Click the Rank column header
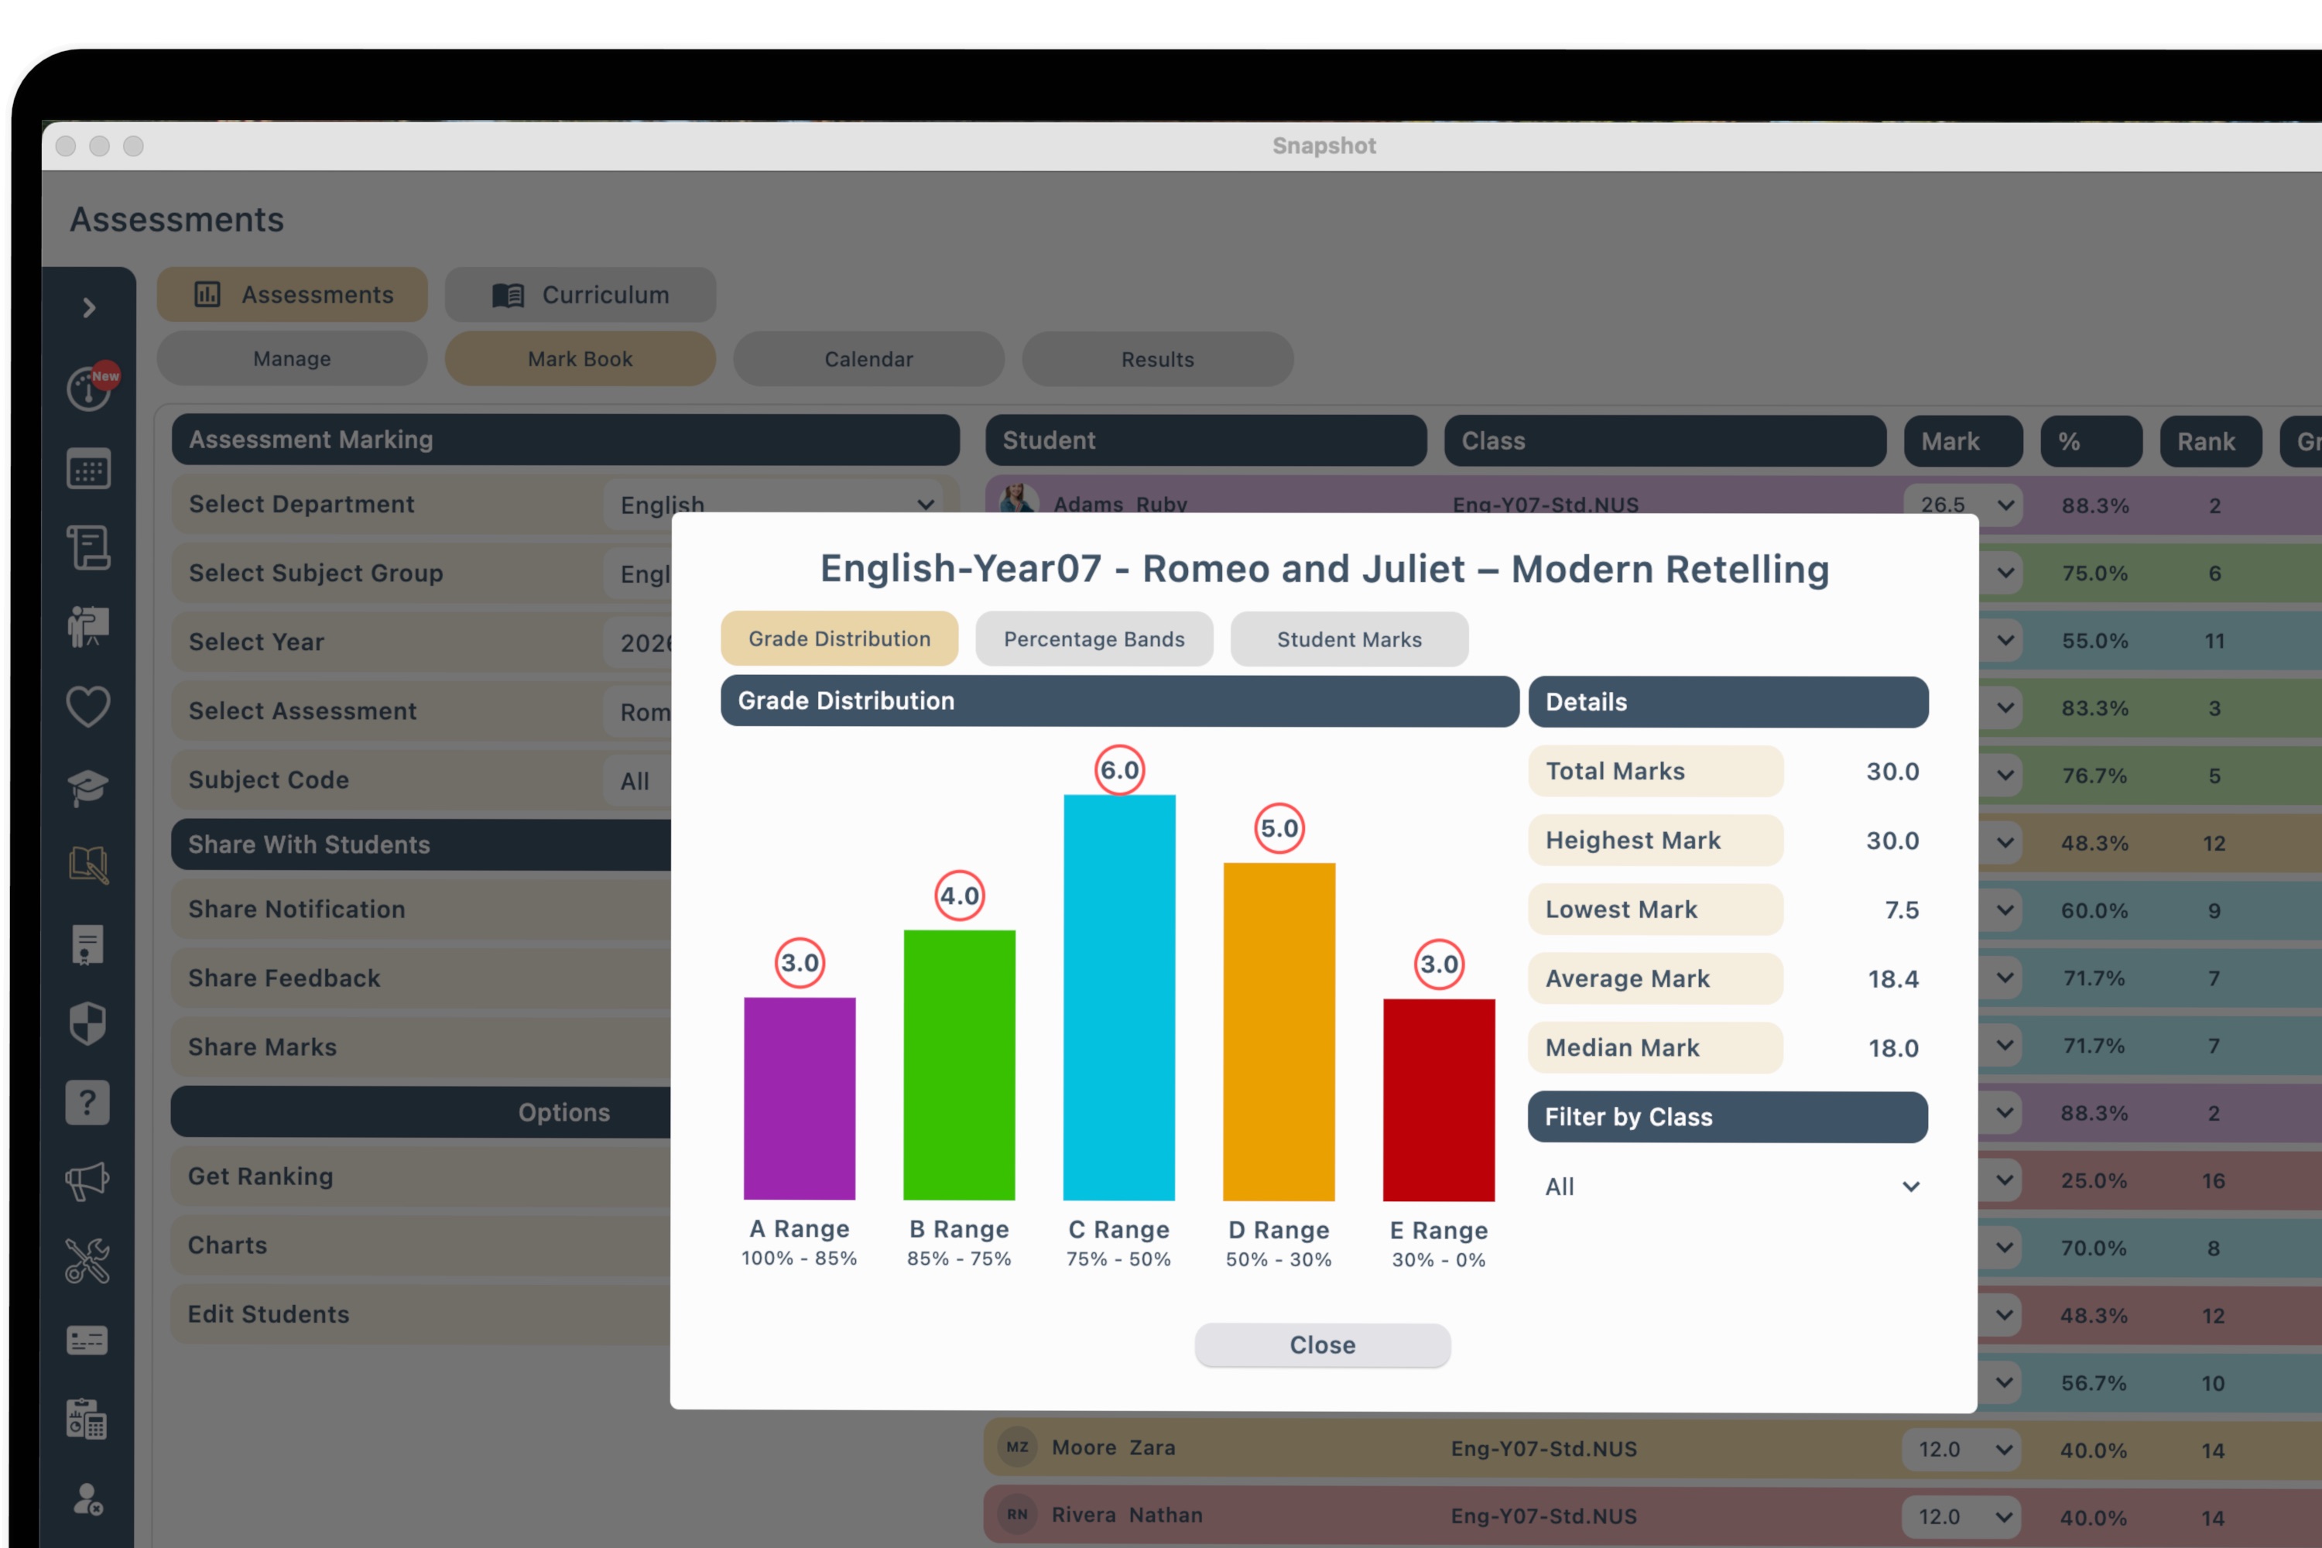This screenshot has width=2322, height=1548. click(2211, 440)
